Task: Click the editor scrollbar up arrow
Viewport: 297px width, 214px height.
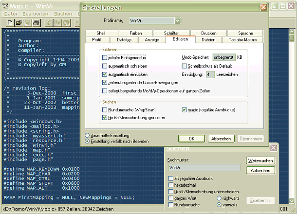Action: click(x=292, y=32)
